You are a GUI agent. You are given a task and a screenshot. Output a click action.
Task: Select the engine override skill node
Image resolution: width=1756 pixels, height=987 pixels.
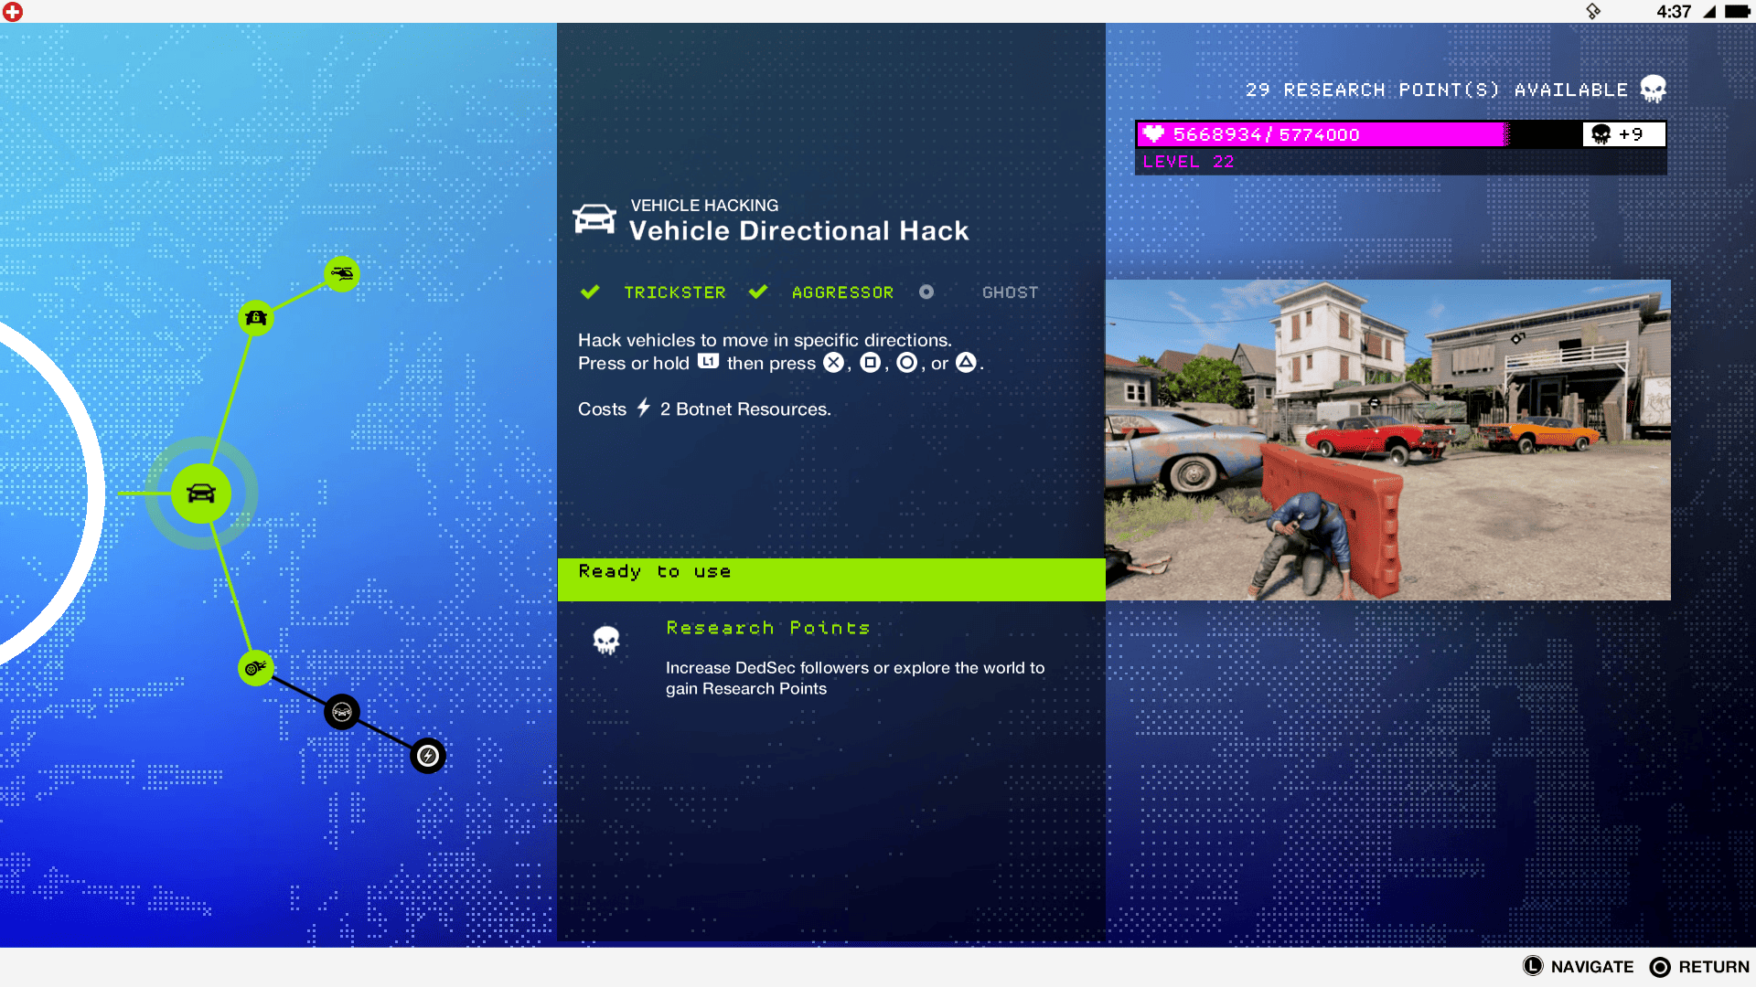tap(256, 668)
